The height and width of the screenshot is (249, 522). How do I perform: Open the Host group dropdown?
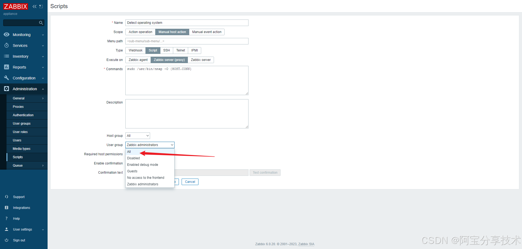pyautogui.click(x=138, y=136)
